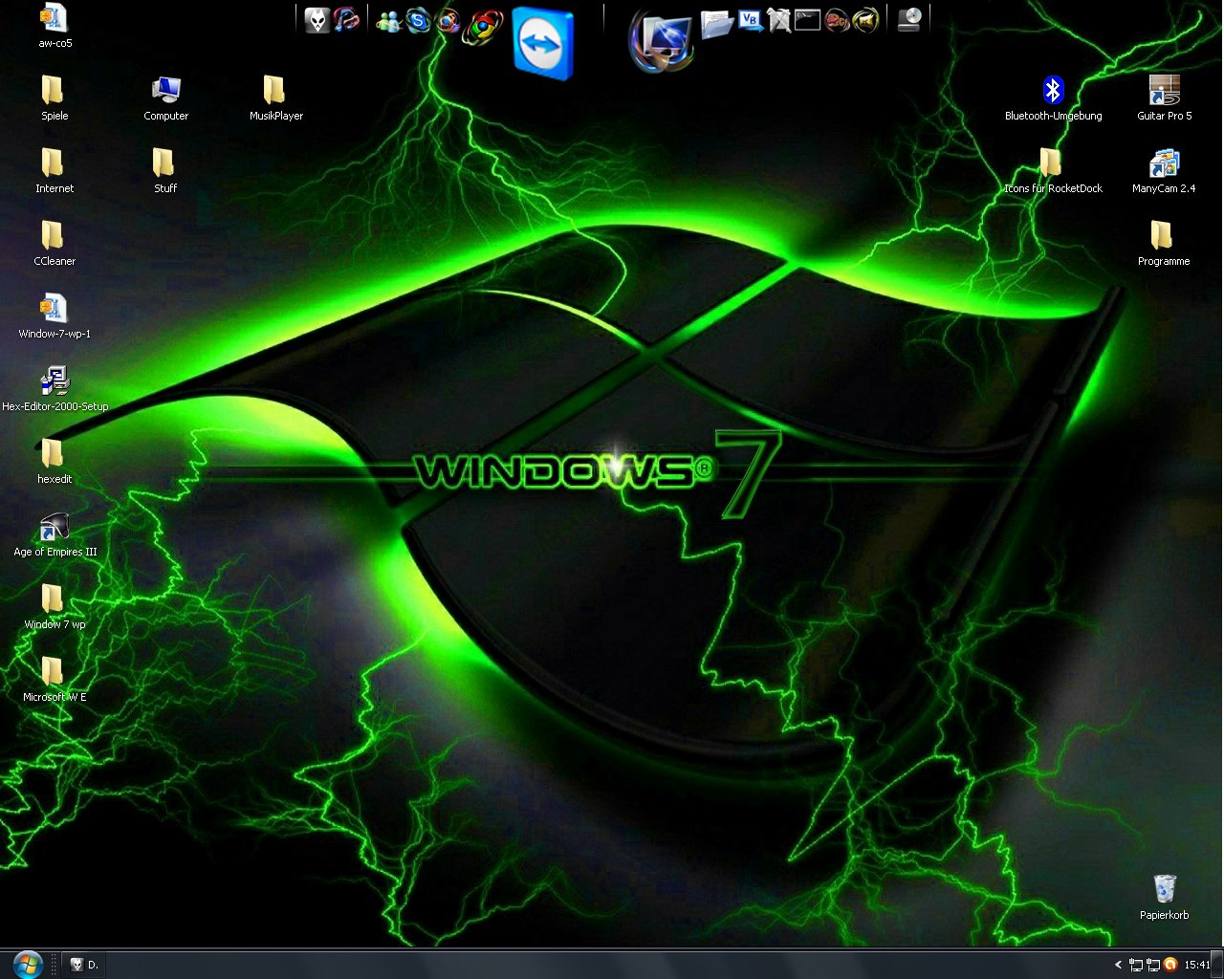Click first network tray icon left of orange icon
The image size is (1224, 979).
coord(1136,965)
